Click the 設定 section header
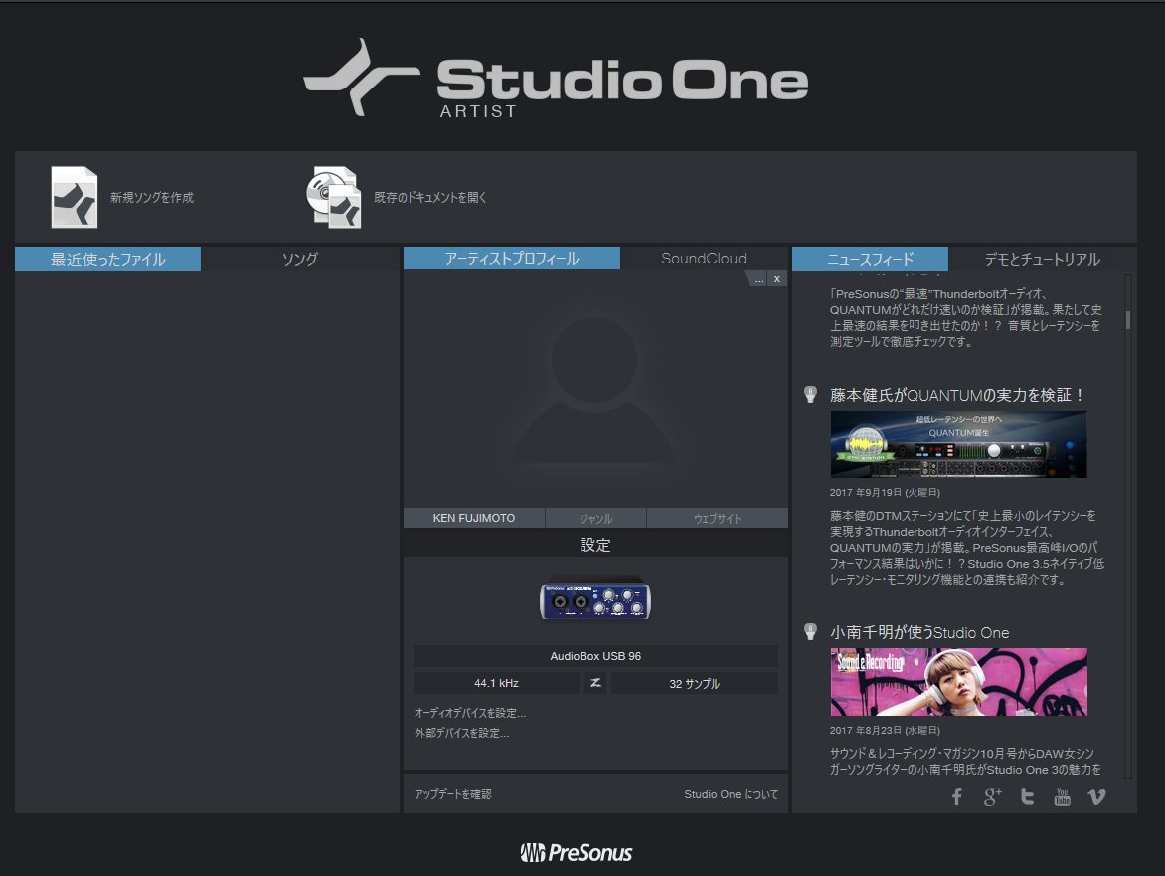 [595, 545]
